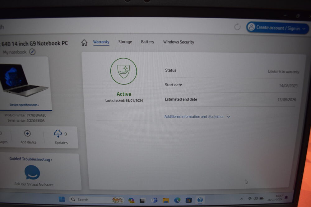Open the Device specifications link

coord(24,105)
